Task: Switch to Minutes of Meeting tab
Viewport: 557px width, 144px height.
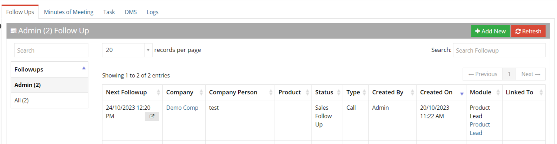Action: 68,12
